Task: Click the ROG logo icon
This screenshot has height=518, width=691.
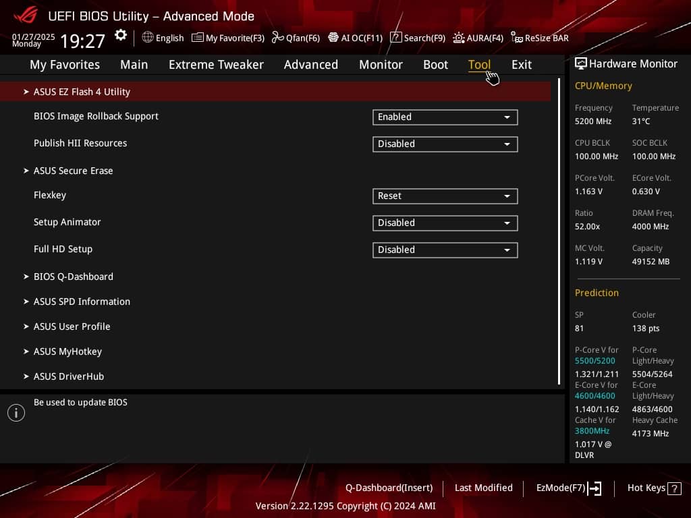Action: point(26,15)
